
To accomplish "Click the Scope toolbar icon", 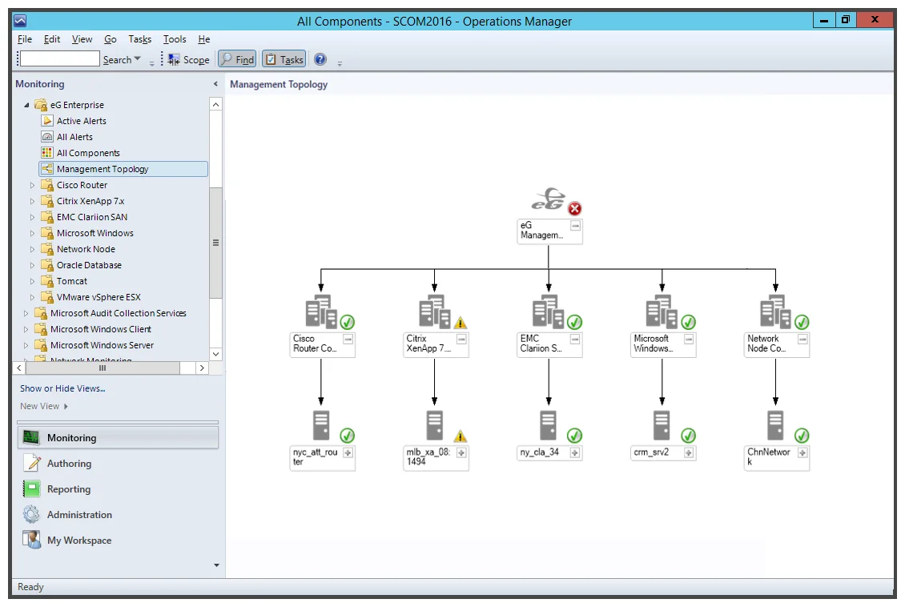I will pyautogui.click(x=173, y=59).
